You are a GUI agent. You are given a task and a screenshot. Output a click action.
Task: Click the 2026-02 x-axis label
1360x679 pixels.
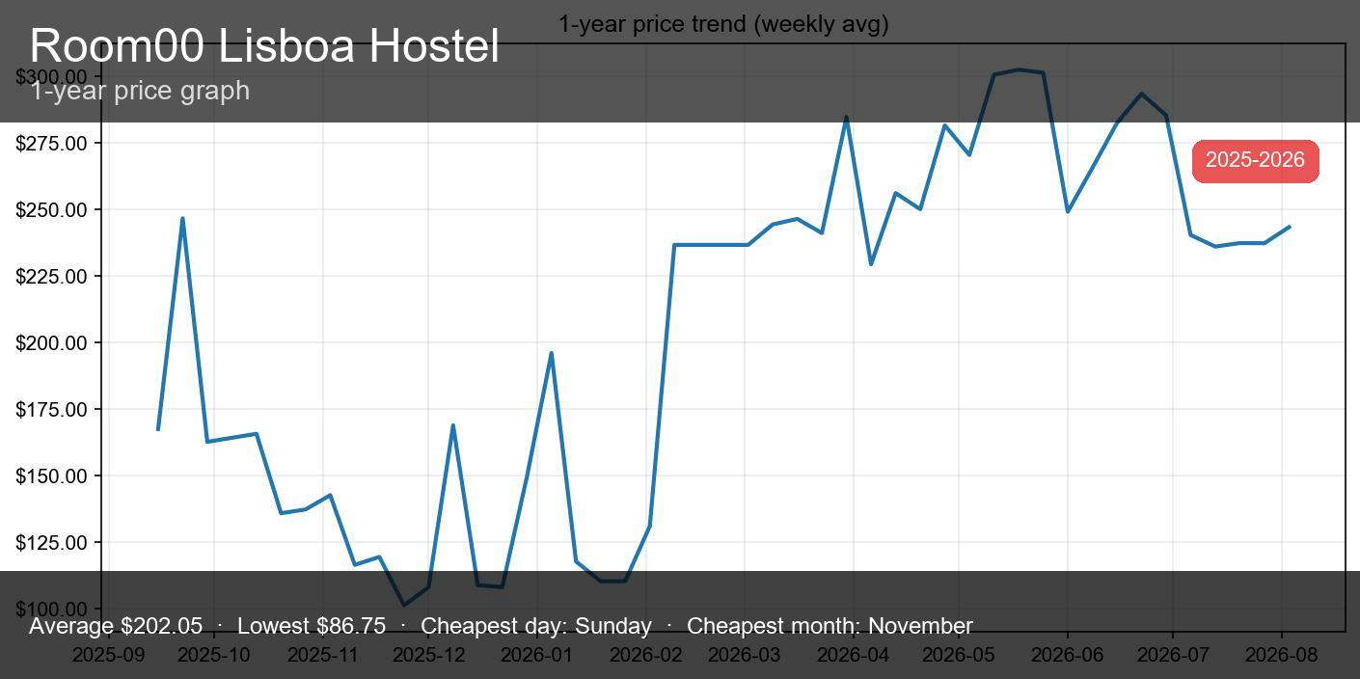[x=645, y=655]
